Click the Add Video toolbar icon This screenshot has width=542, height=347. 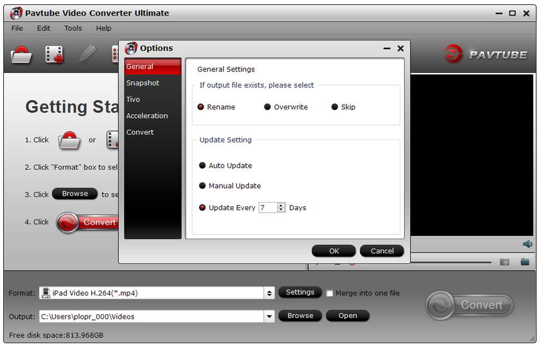point(54,55)
